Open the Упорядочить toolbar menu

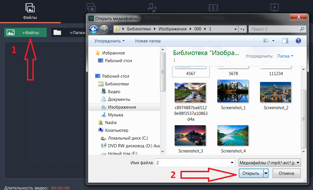pos(109,41)
